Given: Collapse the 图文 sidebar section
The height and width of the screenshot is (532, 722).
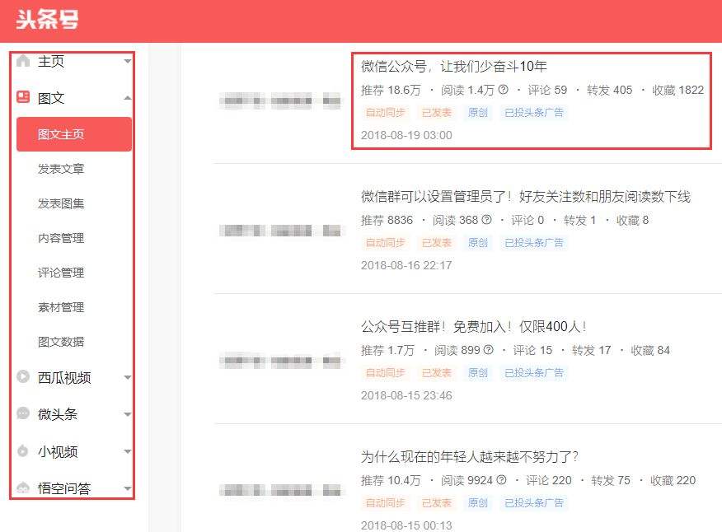Looking at the screenshot, I should pyautogui.click(x=129, y=96).
